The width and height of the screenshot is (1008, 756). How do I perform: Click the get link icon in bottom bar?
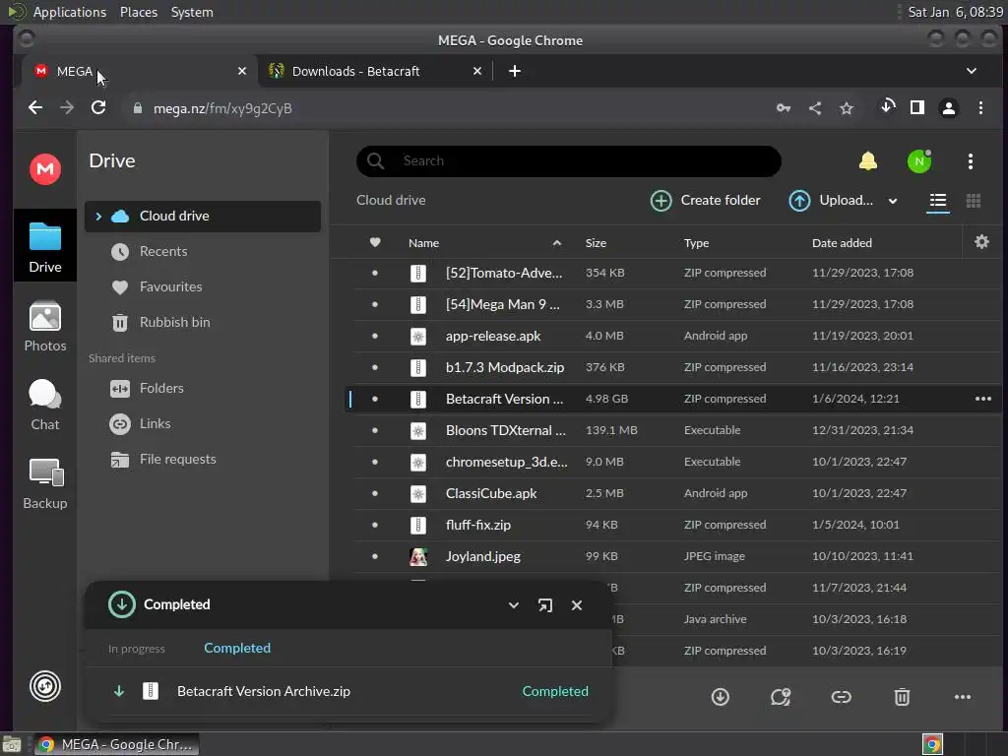click(841, 697)
